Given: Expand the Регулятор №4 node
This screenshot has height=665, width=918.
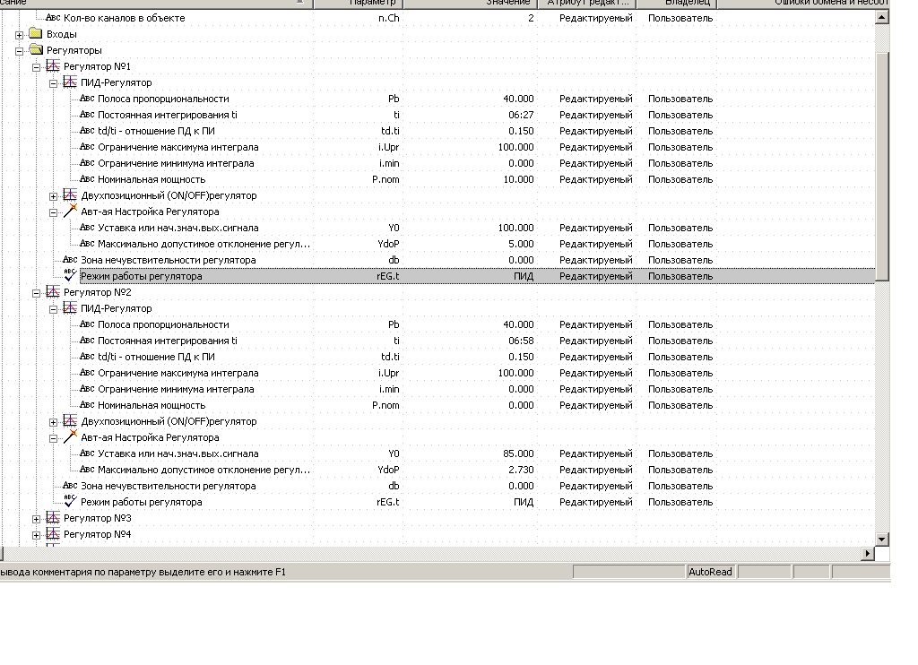Looking at the screenshot, I should click(37, 535).
